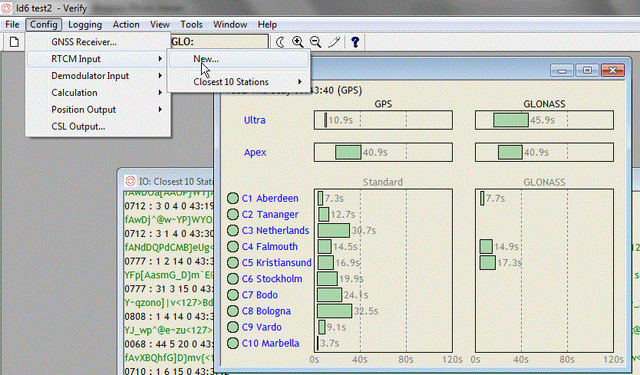Click C10 Marbella status indicator circle
640x375 pixels.
pos(233,343)
